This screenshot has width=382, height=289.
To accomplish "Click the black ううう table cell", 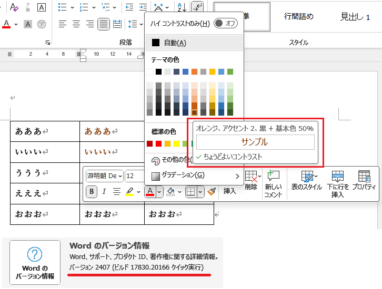I will (45, 173).
